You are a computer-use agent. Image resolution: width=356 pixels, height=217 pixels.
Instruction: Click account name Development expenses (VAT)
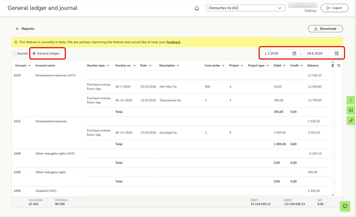55,75
